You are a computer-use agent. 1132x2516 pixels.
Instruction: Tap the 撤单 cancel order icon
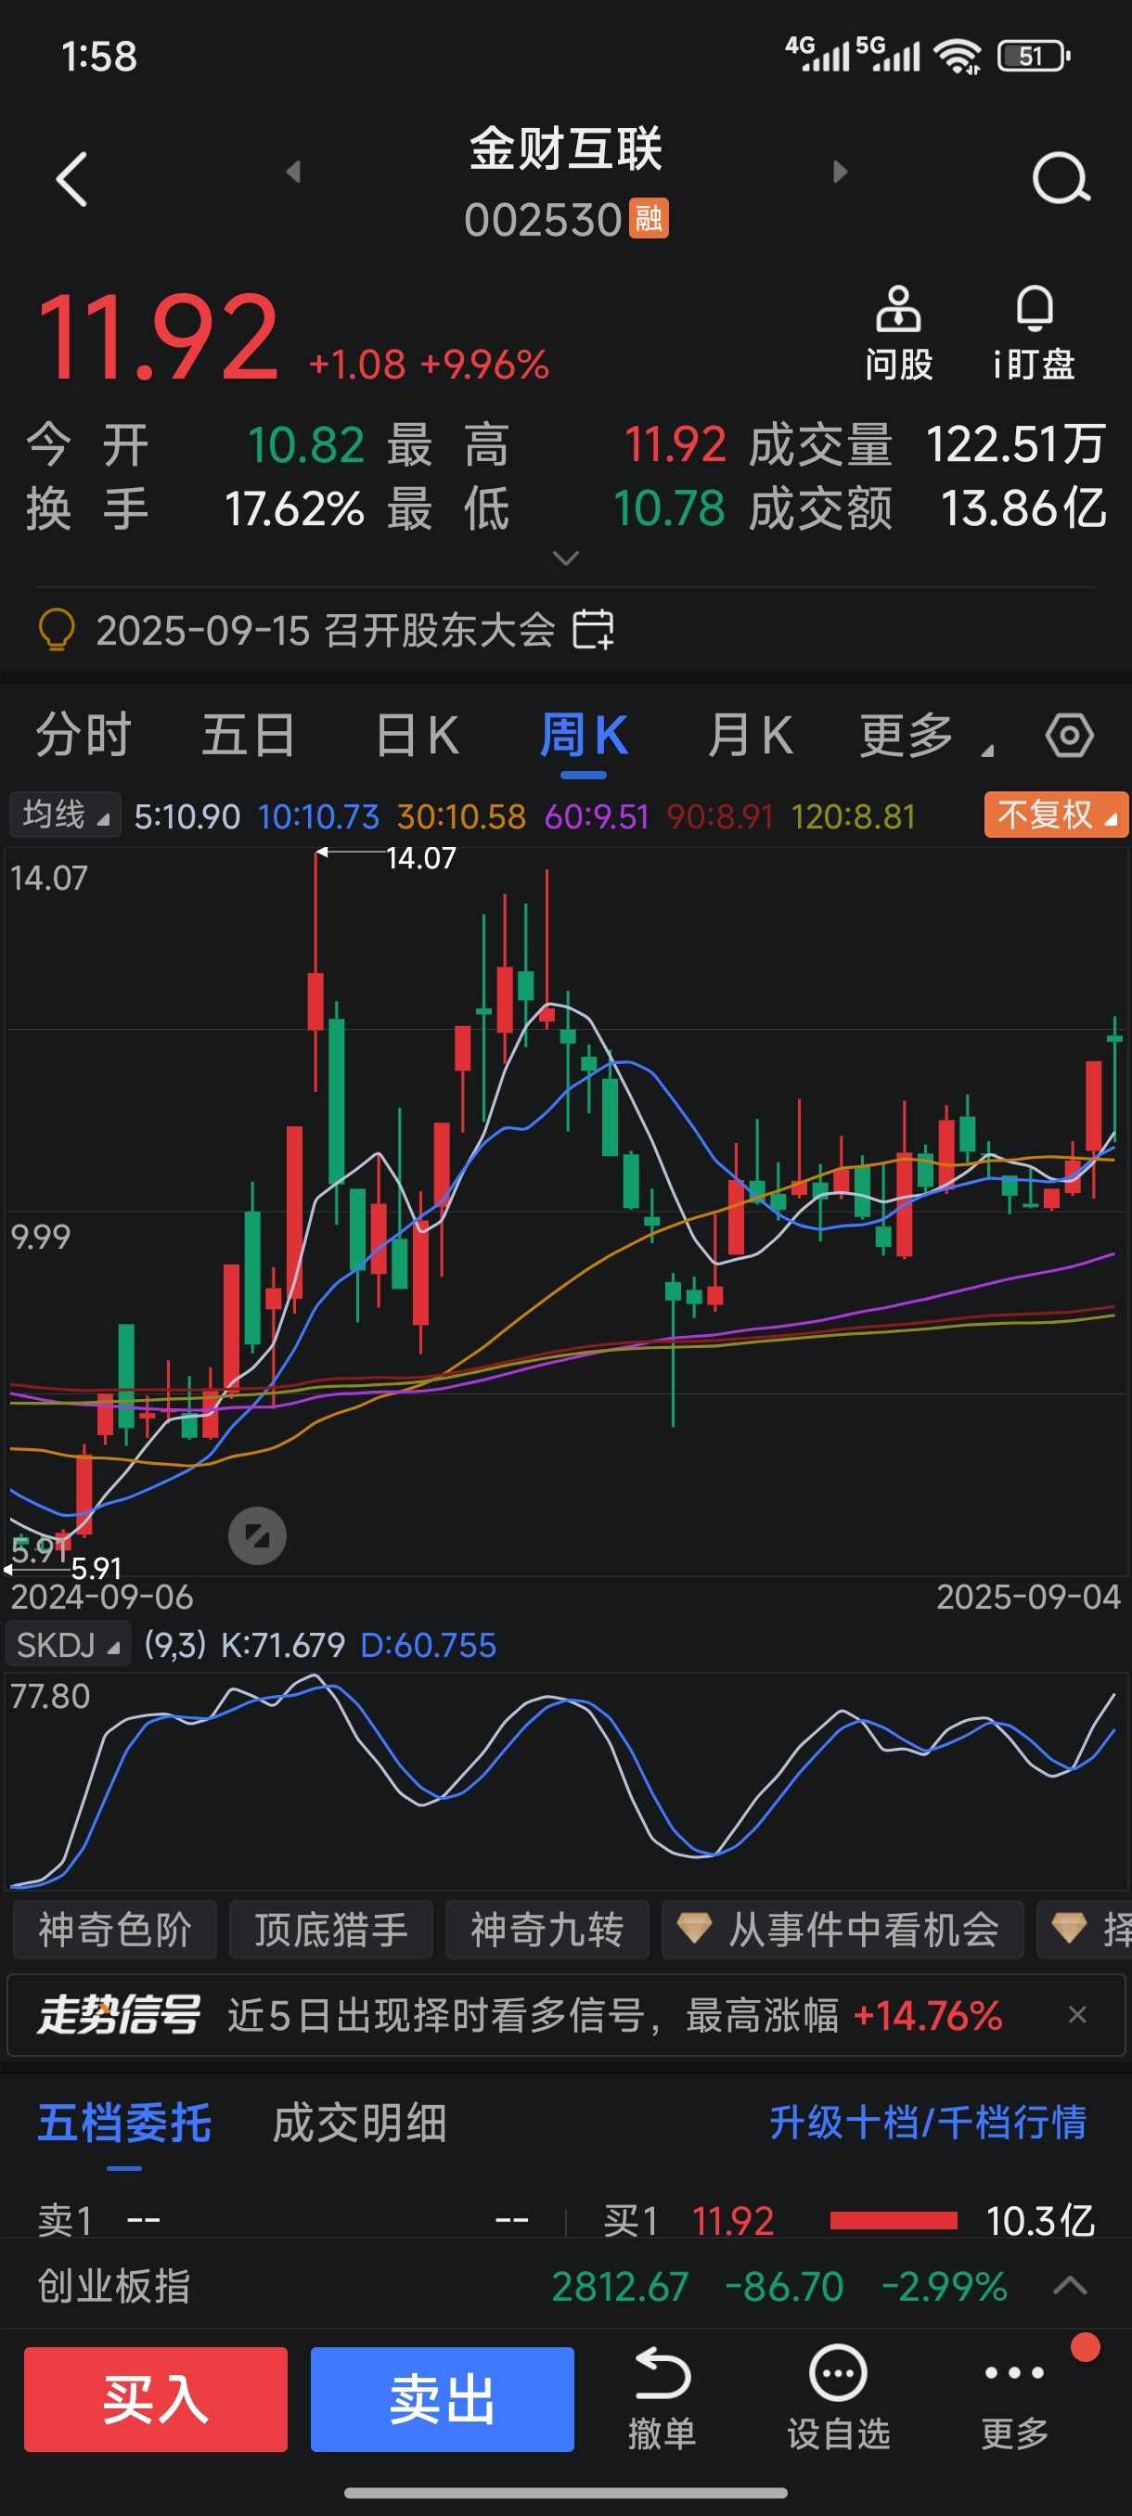662,2399
